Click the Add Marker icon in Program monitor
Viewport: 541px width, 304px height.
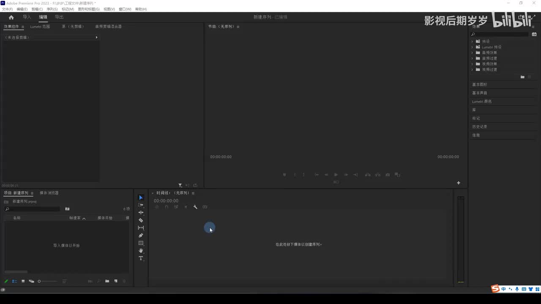284,174
